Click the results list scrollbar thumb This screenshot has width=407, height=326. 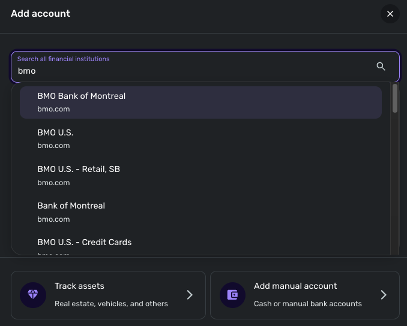(394, 98)
